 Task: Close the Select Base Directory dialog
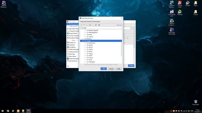tap(122, 18)
